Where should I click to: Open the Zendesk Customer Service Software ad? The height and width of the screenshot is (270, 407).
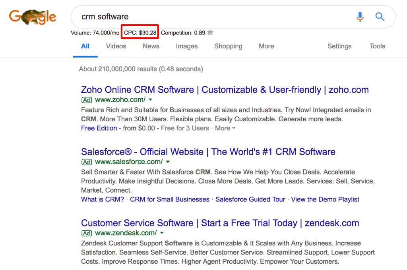pyautogui.click(x=220, y=223)
